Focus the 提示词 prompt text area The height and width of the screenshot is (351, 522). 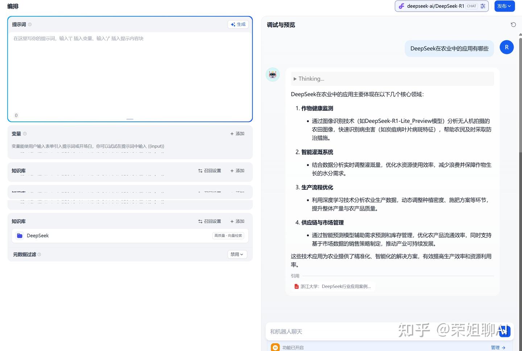(x=130, y=73)
